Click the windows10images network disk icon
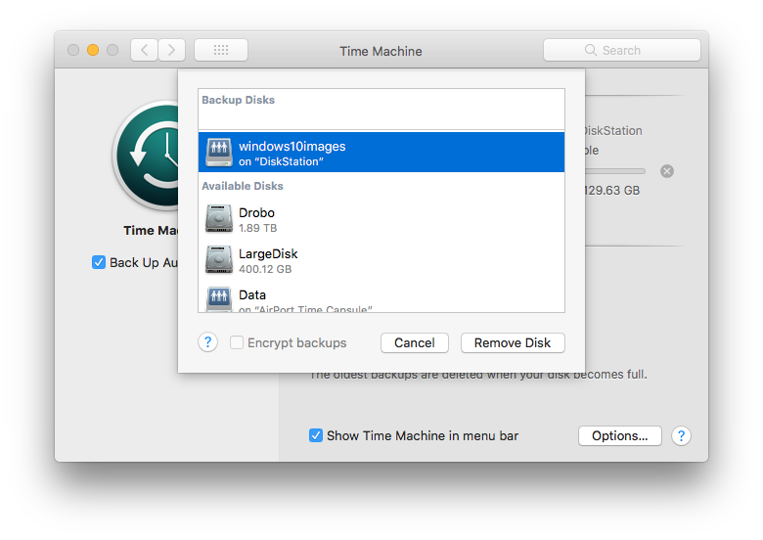 (219, 153)
